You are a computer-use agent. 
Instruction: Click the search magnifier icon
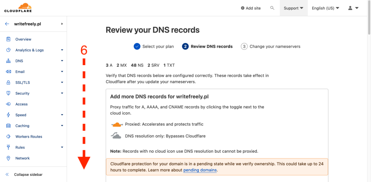coord(272,8)
